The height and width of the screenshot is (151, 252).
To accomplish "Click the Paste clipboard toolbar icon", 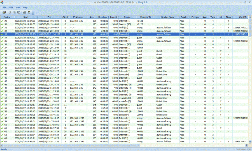I will [19, 12].
